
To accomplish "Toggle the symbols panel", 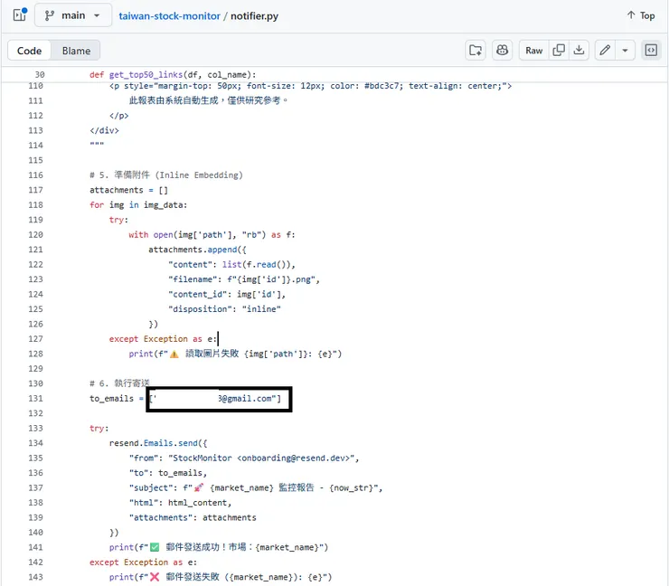I will pyautogui.click(x=650, y=51).
